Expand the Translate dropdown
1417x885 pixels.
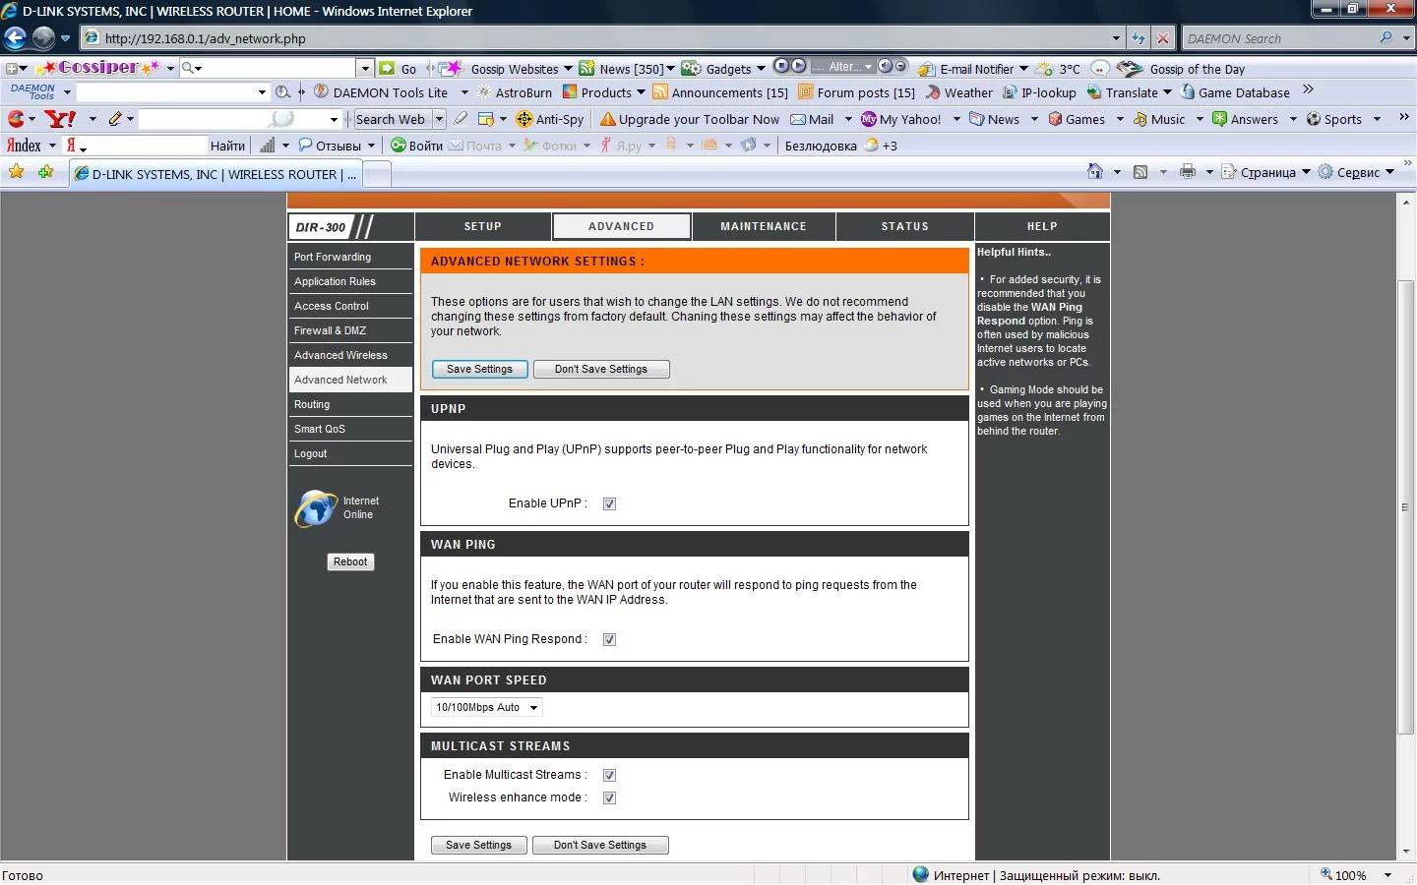1167,92
